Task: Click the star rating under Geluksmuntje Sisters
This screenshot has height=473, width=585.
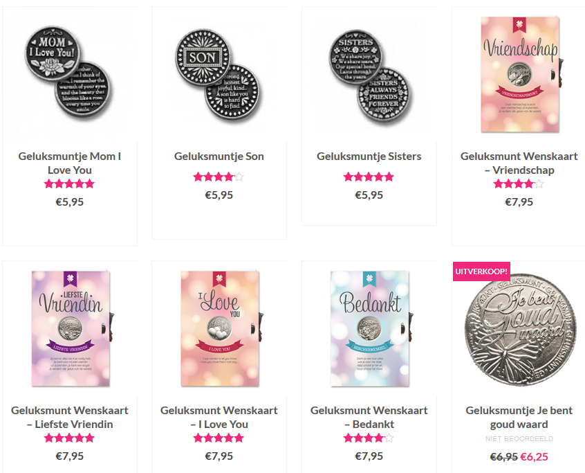Action: pos(369,177)
